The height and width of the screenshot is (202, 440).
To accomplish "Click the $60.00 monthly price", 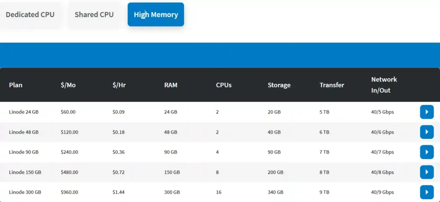I will tap(68, 112).
